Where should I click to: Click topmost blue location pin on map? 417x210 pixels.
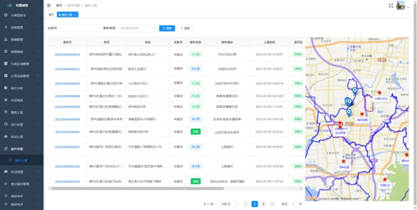click(354, 91)
